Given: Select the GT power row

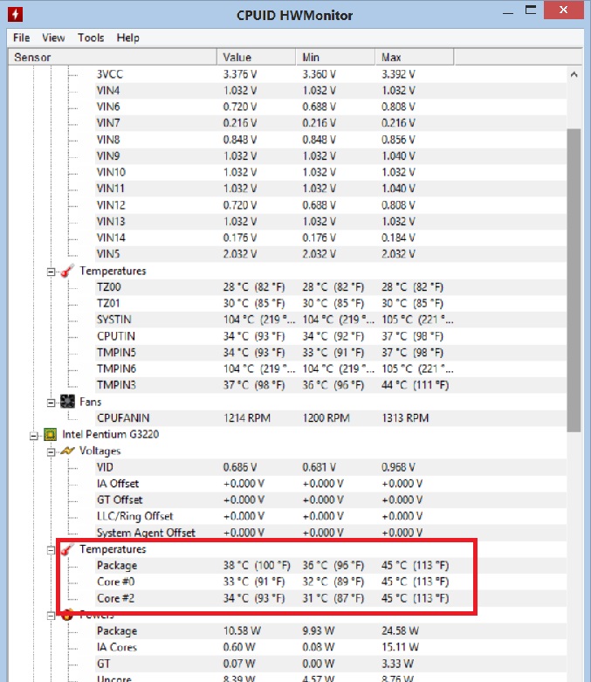Looking at the screenshot, I should coord(331,664).
